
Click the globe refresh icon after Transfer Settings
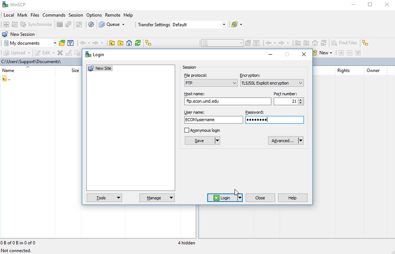click(234, 25)
